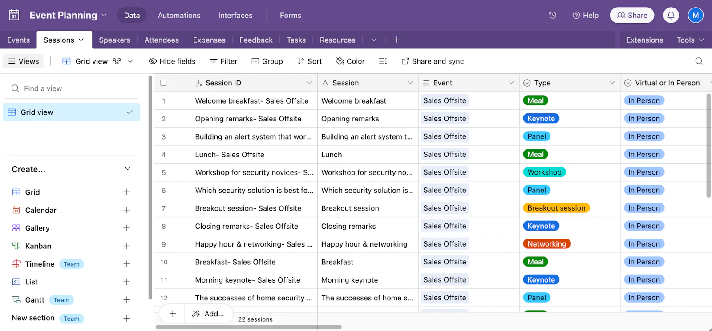712x331 pixels.
Task: Switch to the Automations tab
Action: click(179, 15)
